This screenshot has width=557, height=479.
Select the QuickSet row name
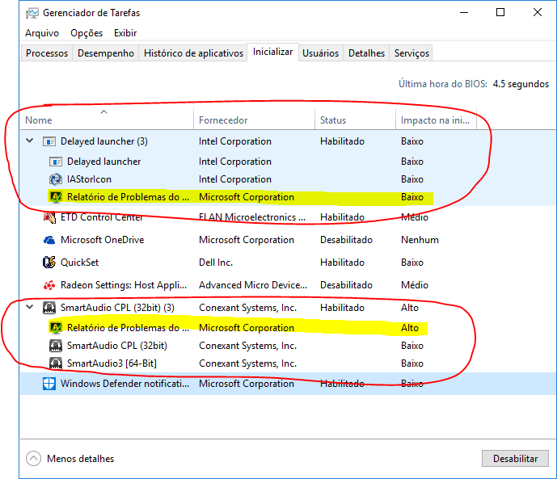pyautogui.click(x=79, y=263)
